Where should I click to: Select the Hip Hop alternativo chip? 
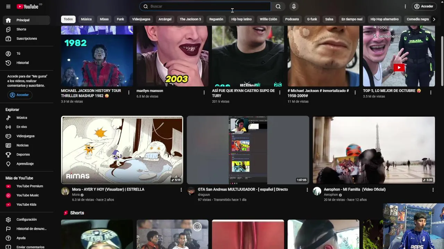point(384,19)
